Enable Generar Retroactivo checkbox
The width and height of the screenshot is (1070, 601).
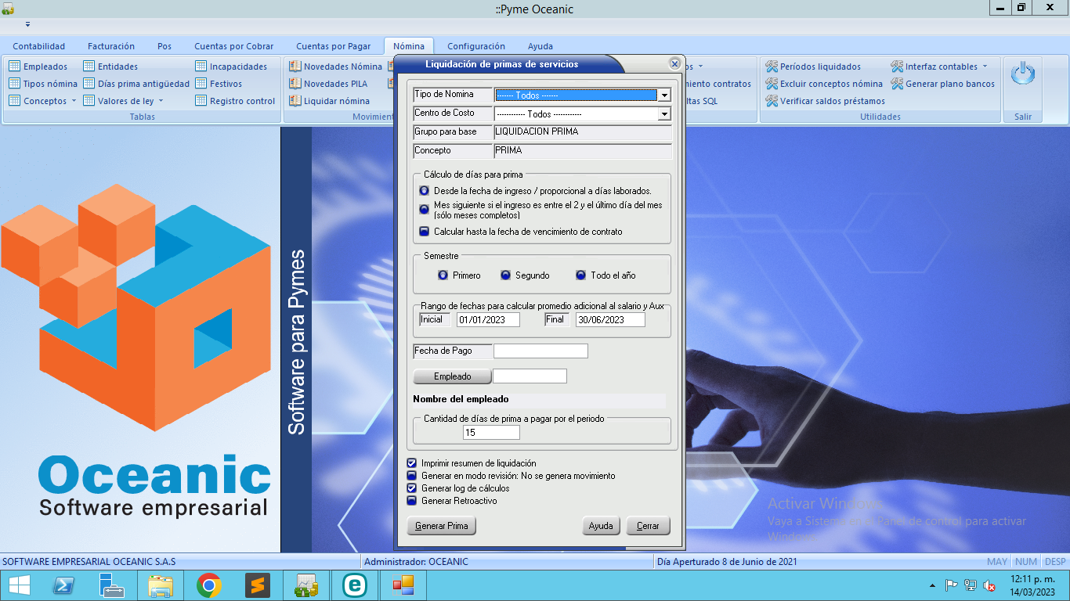click(x=412, y=501)
